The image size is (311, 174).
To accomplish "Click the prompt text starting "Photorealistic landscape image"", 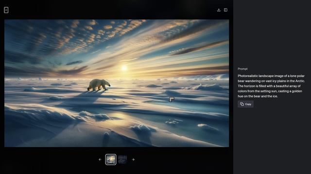I will (271, 86).
